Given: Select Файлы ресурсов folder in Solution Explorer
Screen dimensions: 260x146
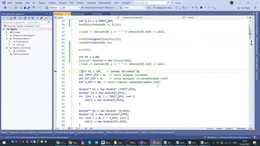Looking at the screenshot, I should tap(21, 54).
